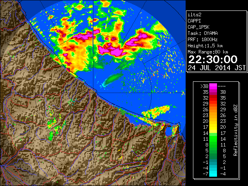Click the yellow 17 legend swatch
The image size is (248, 186).
point(213,127)
